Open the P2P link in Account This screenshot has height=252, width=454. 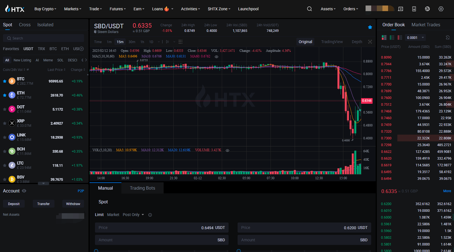[81, 191]
